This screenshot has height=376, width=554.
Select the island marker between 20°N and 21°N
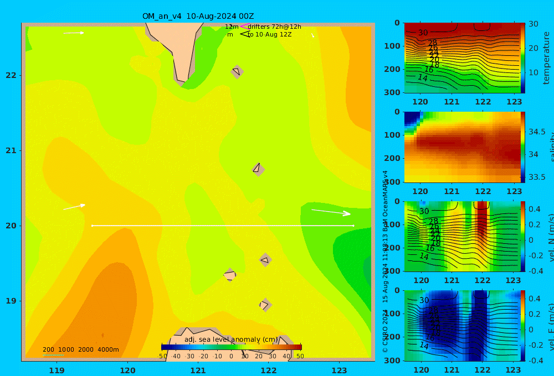tap(258, 169)
